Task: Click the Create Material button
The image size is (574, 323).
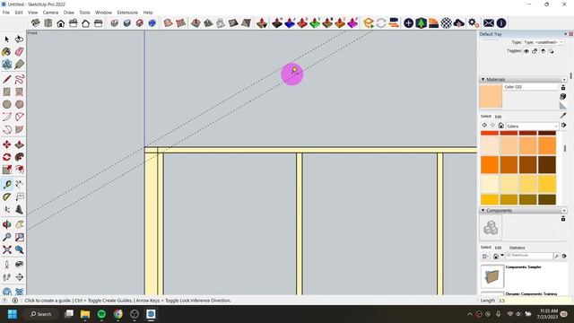Action: tap(563, 96)
